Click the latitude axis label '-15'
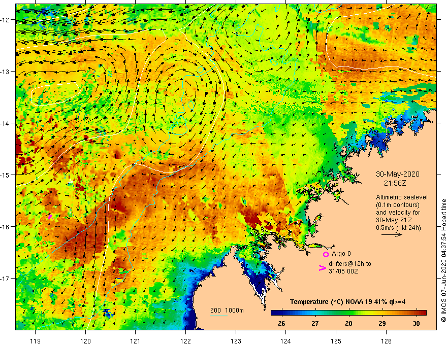Image resolution: width=447 pixels, height=345 pixels. coord(6,175)
